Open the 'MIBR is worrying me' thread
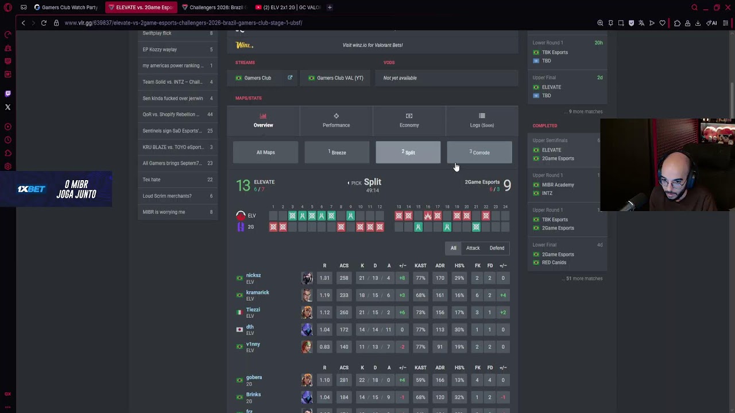This screenshot has width=735, height=413. click(x=177, y=212)
